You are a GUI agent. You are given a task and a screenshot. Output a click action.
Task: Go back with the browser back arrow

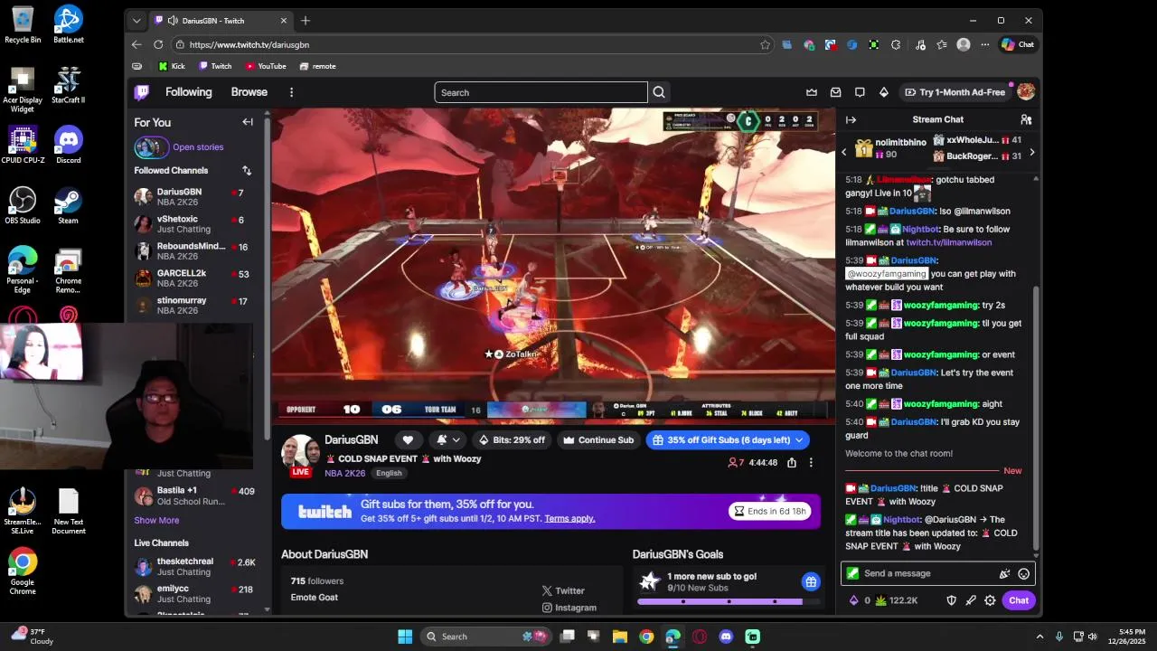[x=136, y=44]
